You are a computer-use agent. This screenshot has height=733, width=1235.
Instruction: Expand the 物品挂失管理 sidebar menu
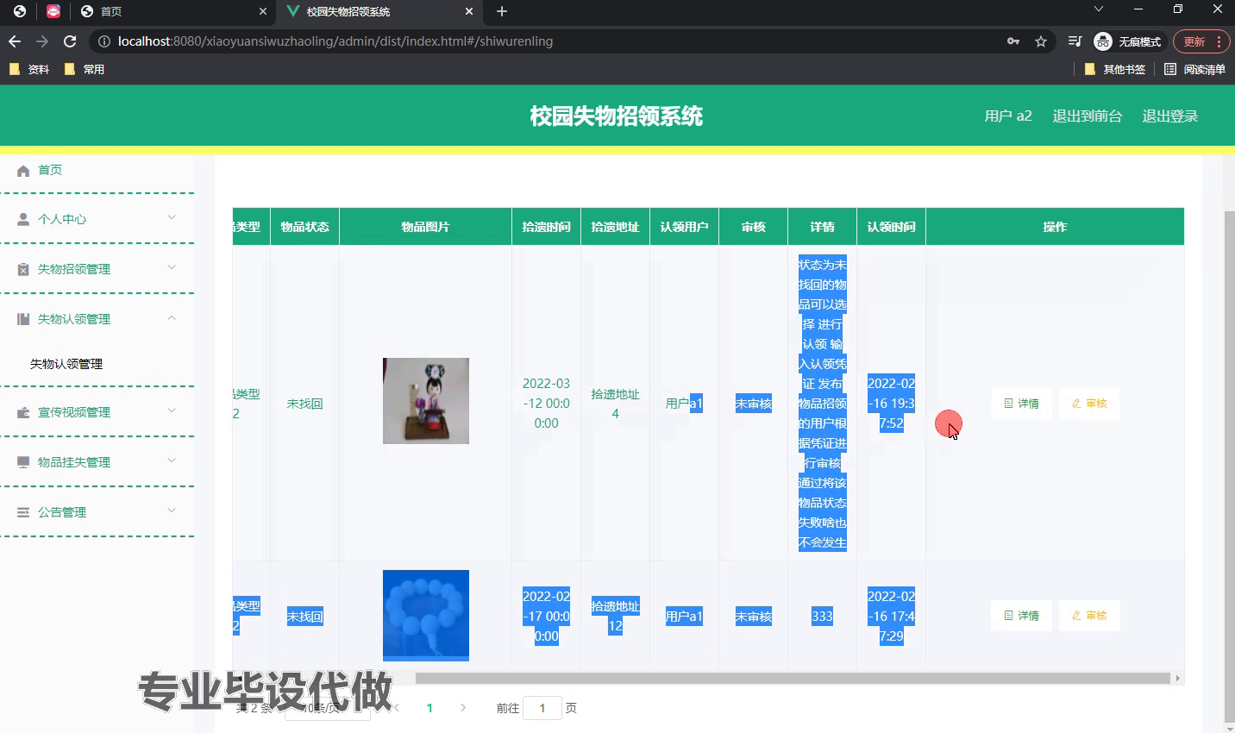click(x=97, y=462)
